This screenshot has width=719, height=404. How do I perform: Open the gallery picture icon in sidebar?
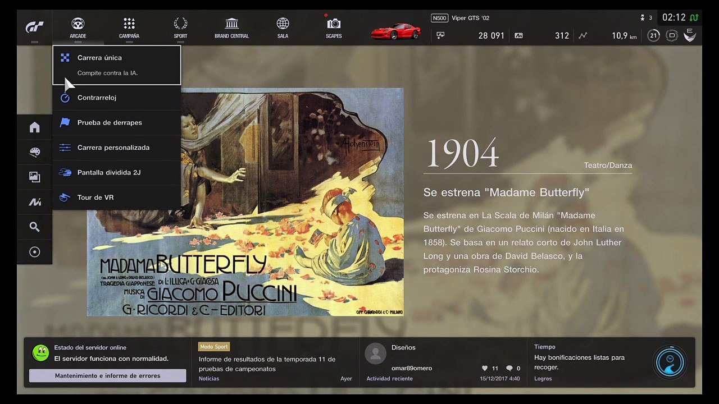[x=35, y=177]
